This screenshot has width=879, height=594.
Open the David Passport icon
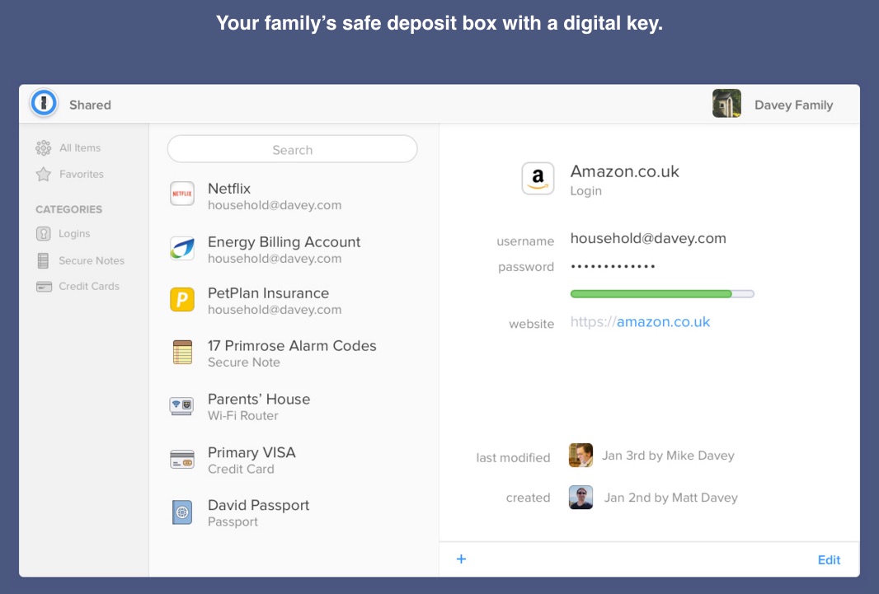[181, 512]
